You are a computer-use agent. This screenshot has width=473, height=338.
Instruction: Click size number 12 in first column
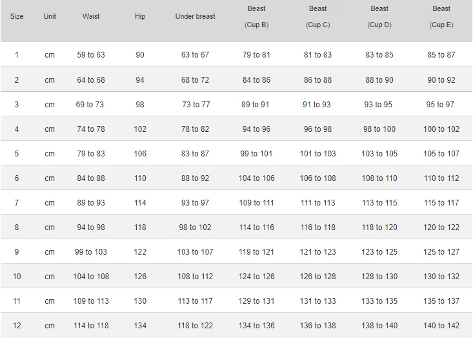[17, 326]
